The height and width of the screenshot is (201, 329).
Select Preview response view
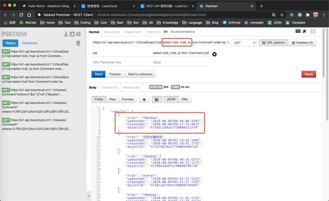click(x=128, y=99)
